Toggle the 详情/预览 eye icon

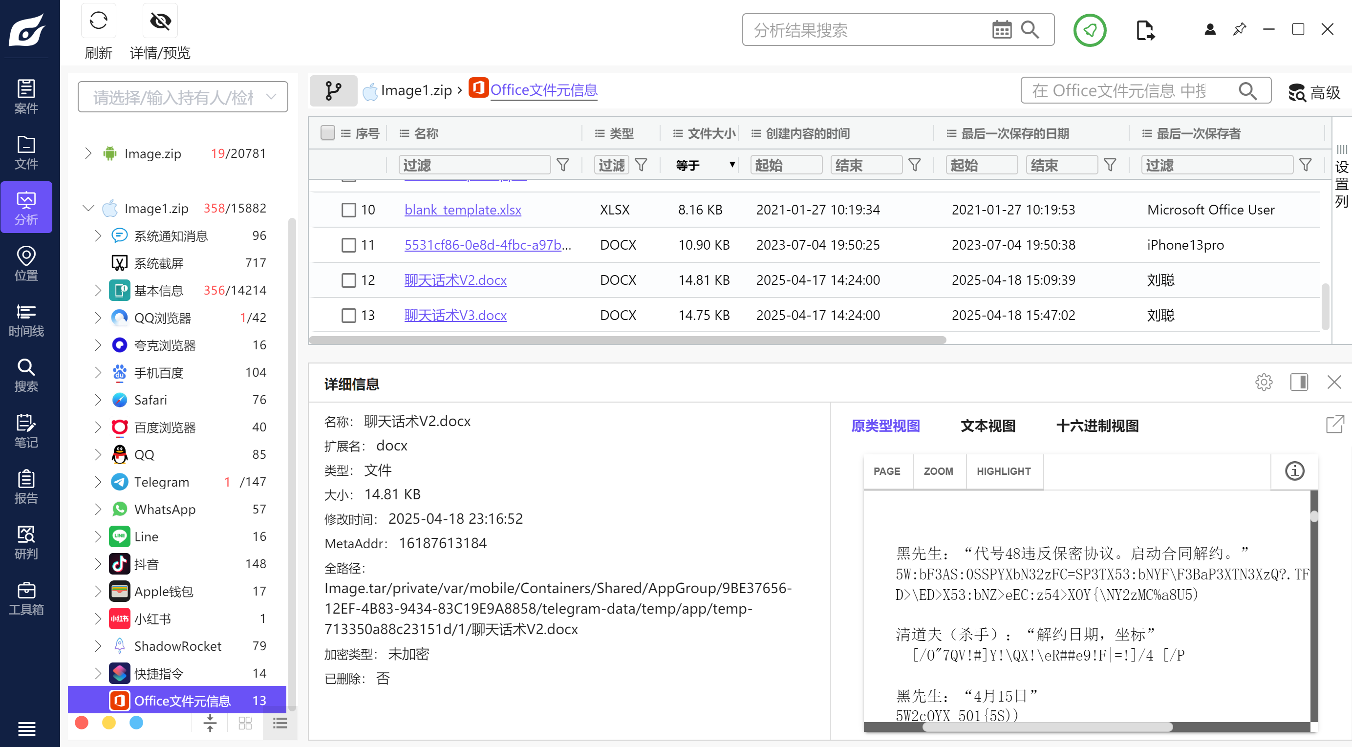(160, 21)
